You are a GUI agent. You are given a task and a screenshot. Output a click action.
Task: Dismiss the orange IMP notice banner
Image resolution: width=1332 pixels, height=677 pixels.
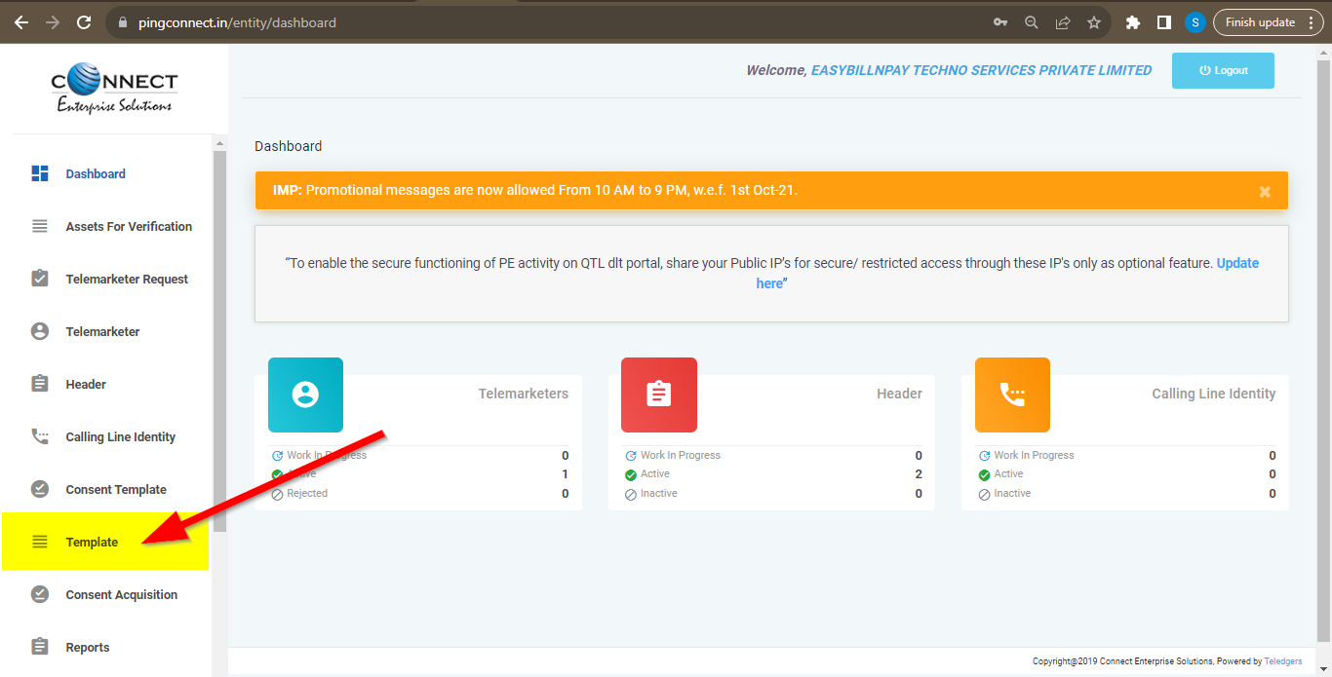(x=1265, y=192)
